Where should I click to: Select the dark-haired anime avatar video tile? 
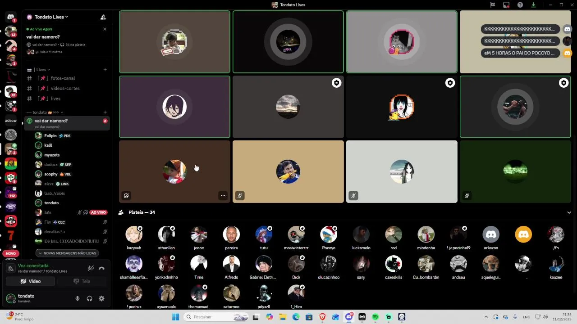174,107
